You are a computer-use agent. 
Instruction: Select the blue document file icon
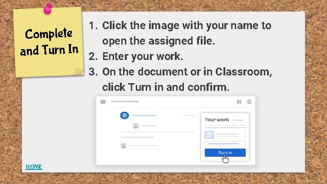(x=209, y=135)
